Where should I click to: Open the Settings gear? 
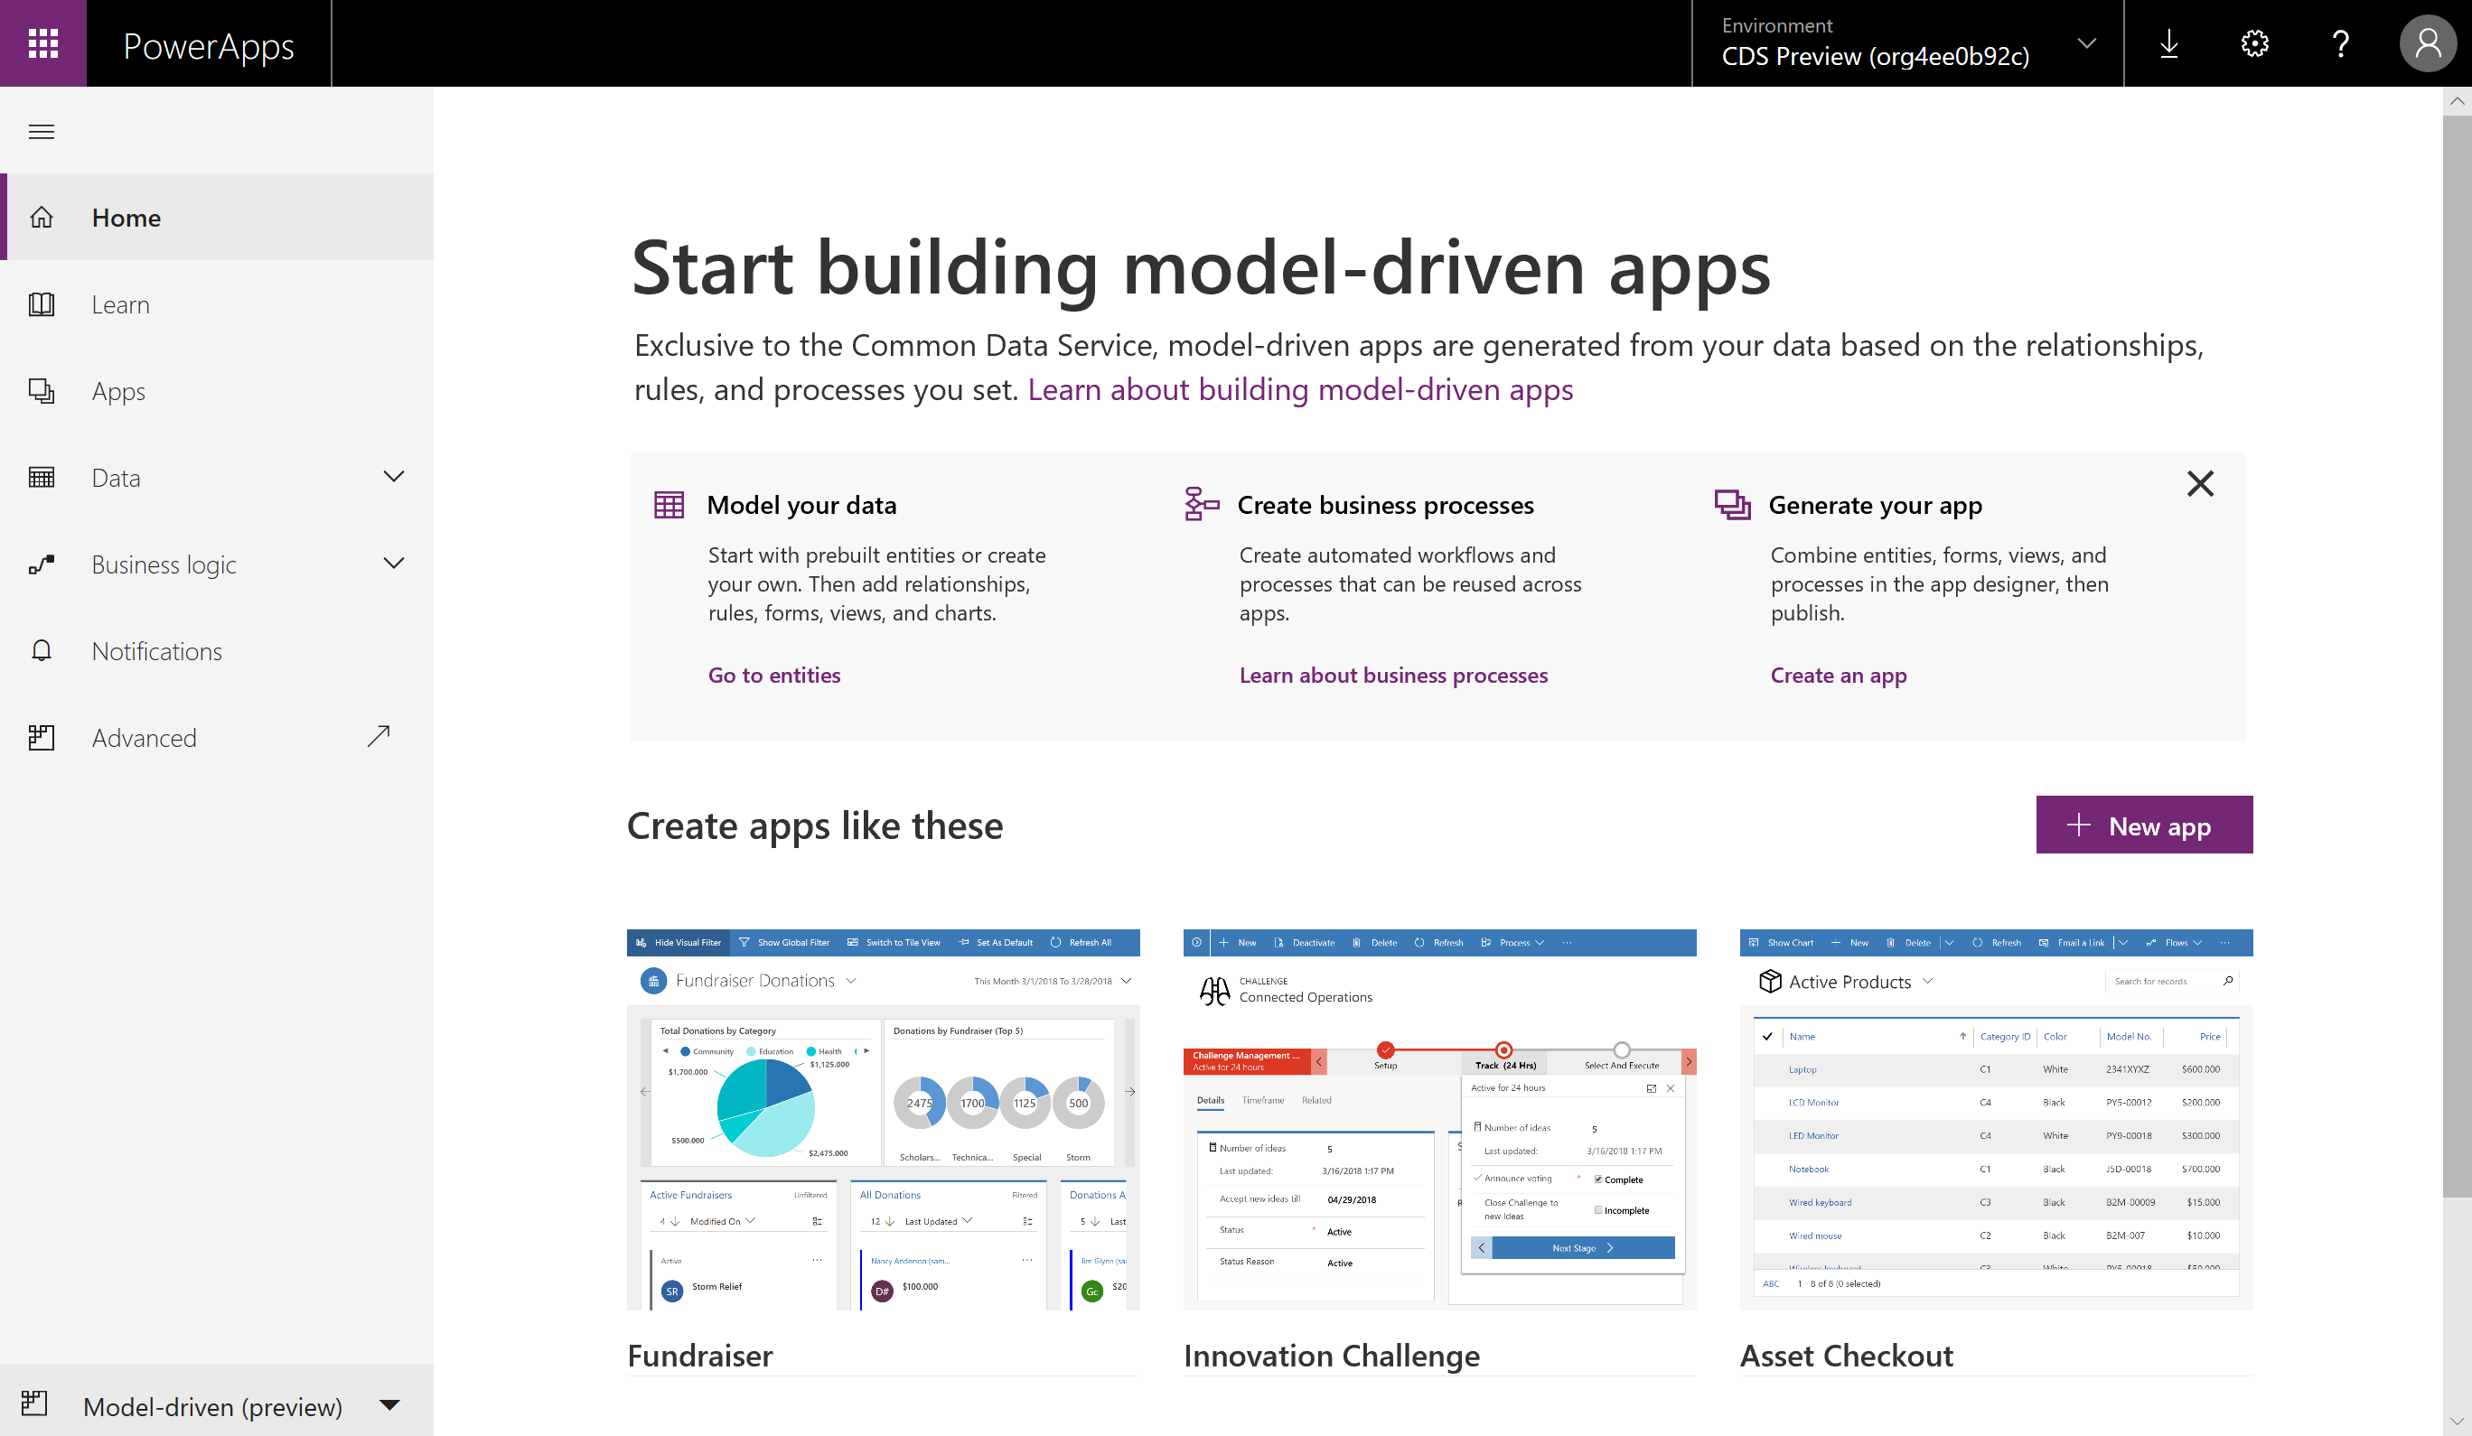coord(2254,43)
